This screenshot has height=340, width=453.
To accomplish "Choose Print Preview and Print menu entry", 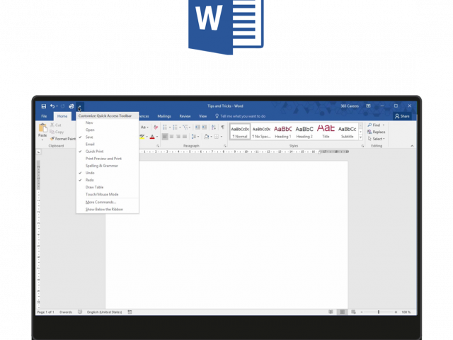I will click(103, 159).
